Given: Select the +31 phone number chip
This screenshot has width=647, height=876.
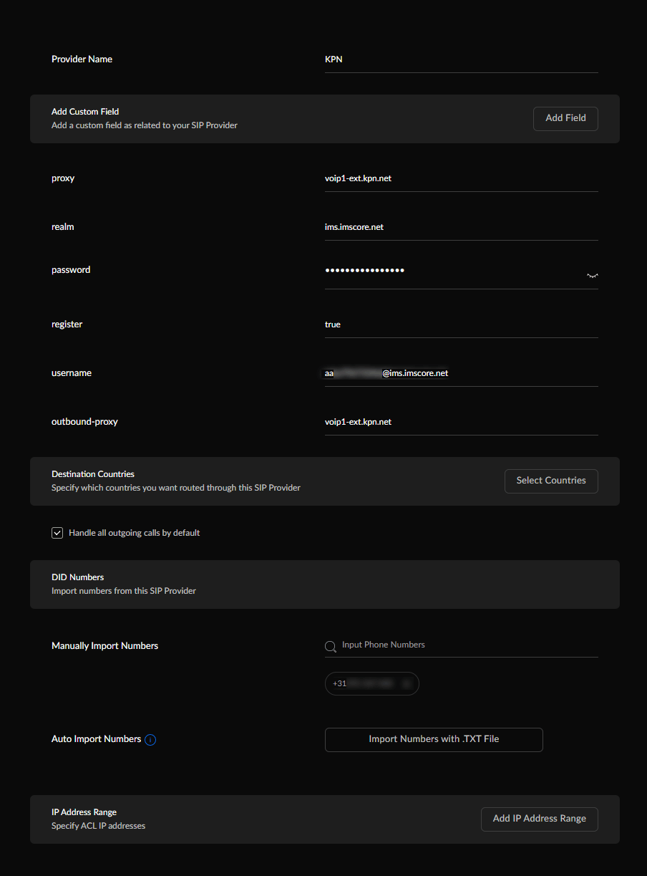Looking at the screenshot, I should tap(371, 684).
